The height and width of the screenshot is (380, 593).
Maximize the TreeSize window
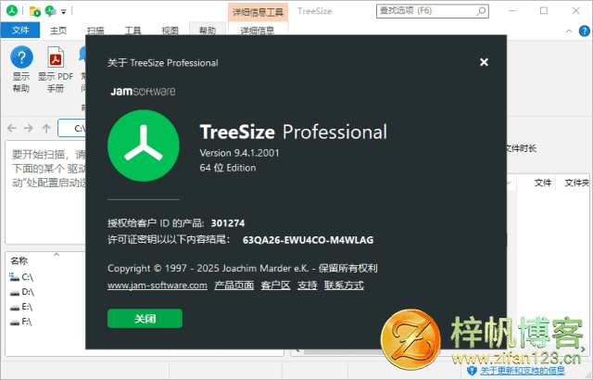[x=544, y=10]
